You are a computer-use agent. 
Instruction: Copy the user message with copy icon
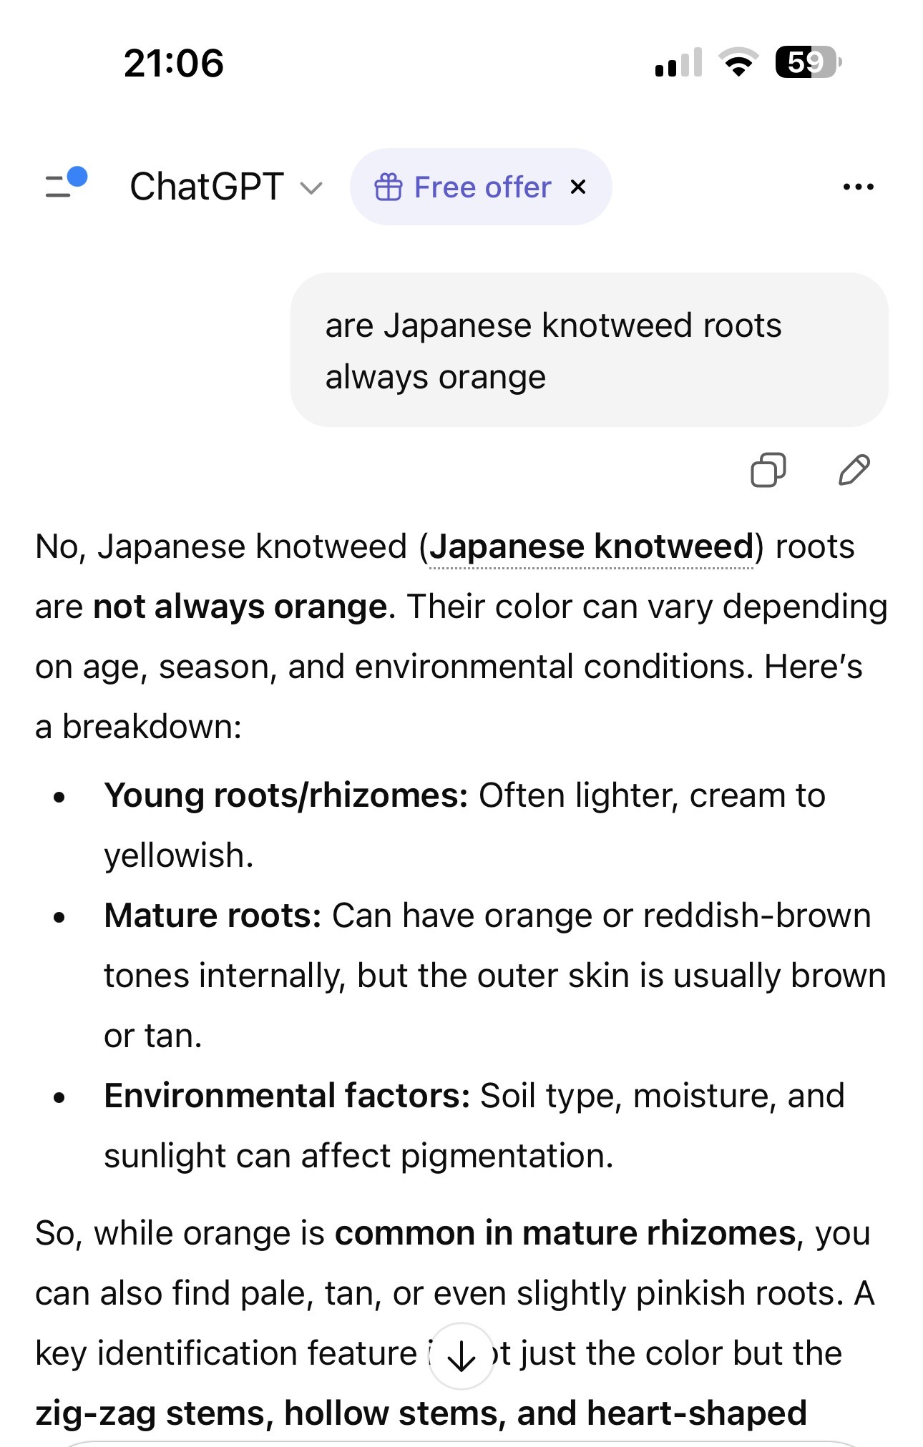(768, 471)
